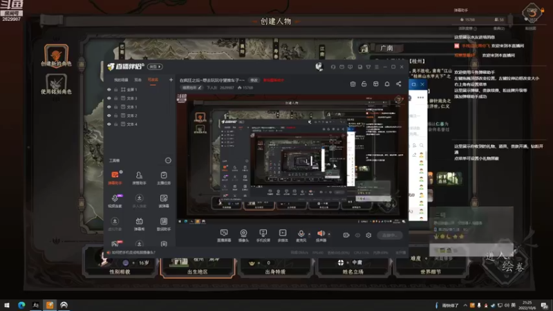The width and height of the screenshot is (553, 311).
Task: Open the 主播任务 tool icon
Action: [164, 178]
